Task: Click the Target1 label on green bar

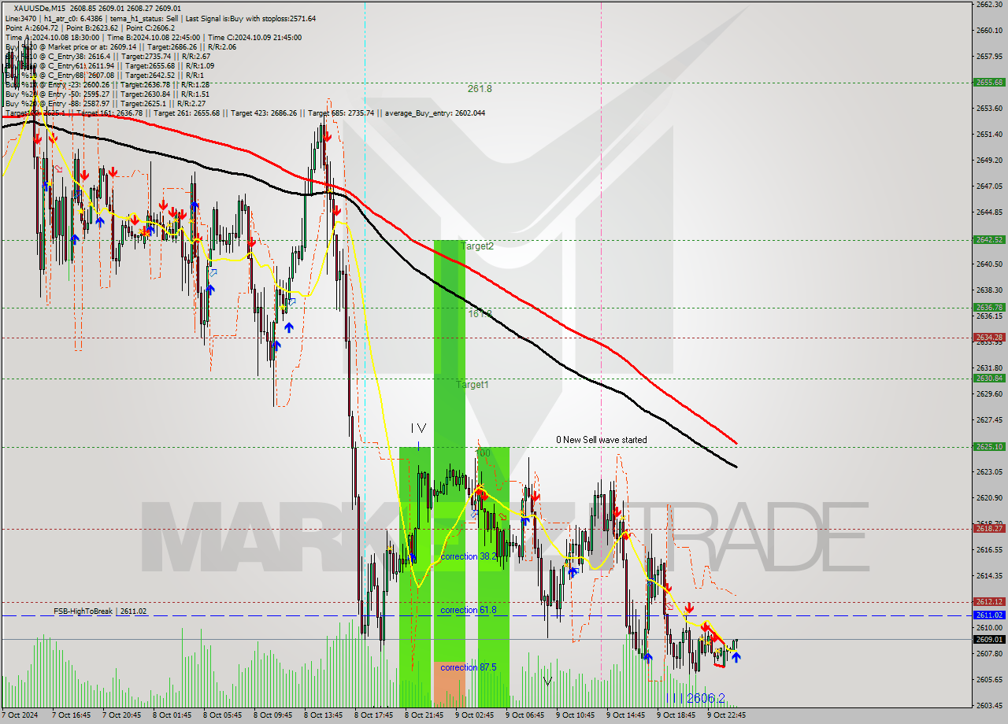Action: click(472, 385)
